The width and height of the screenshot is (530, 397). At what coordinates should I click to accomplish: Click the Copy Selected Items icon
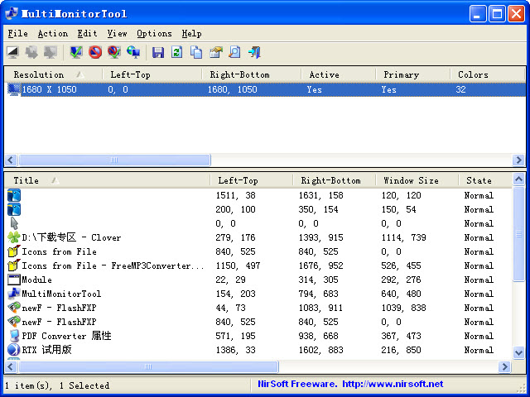(x=196, y=52)
